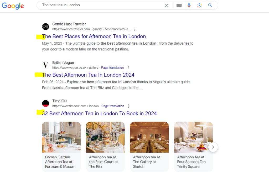269x177 pixels.
Task: Click the British Vogue site icon
Action: point(46,65)
